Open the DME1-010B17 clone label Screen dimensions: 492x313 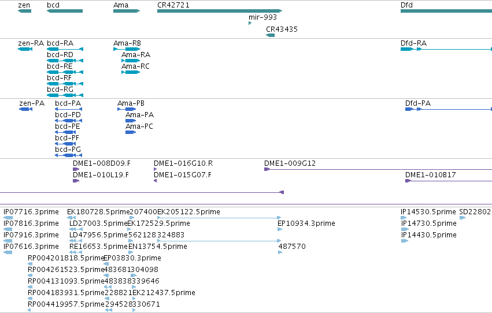[431, 175]
